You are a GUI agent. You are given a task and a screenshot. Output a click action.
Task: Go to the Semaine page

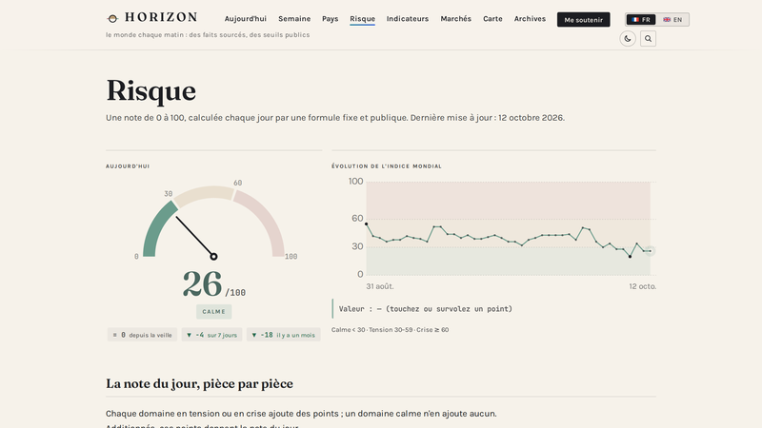(x=294, y=19)
